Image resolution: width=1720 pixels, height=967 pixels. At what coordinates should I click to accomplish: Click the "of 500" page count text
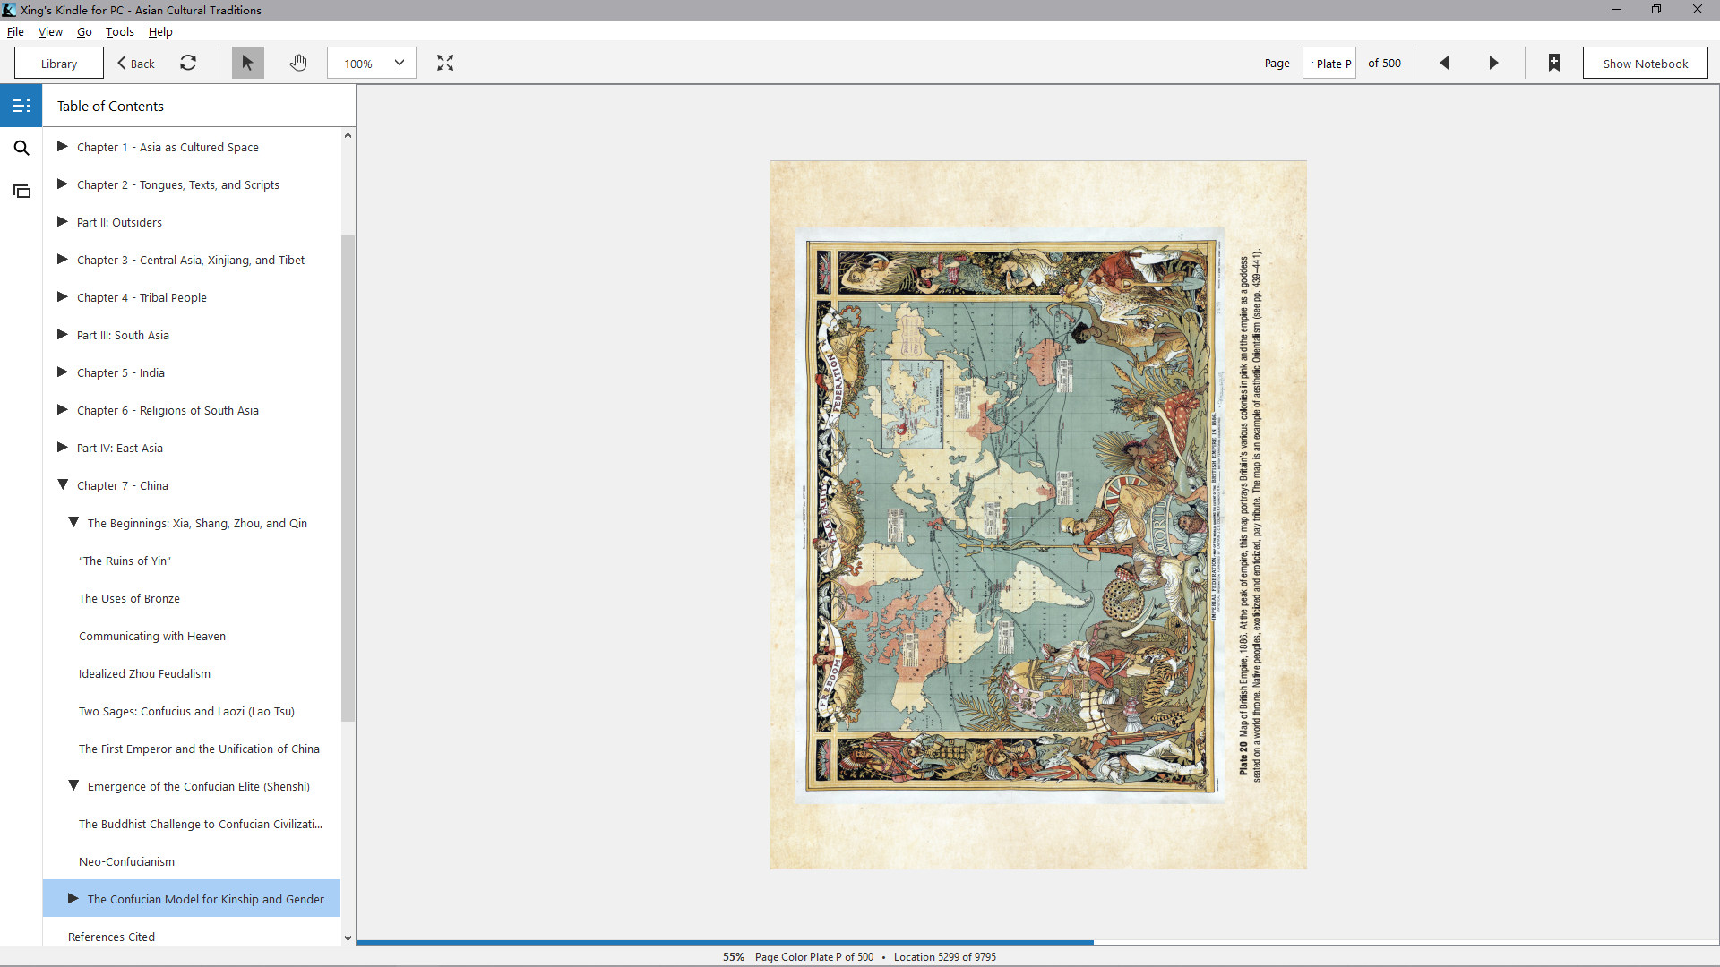pos(1384,64)
